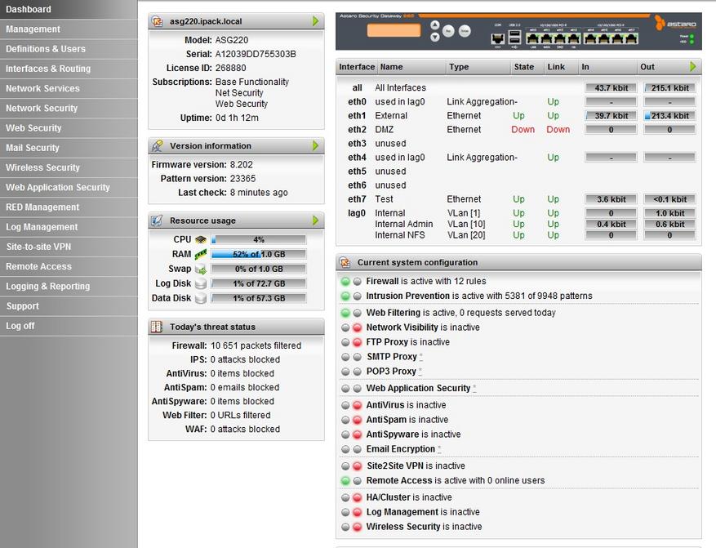Open interface details via green arrow in table header
This screenshot has width=716, height=548.
pos(692,67)
